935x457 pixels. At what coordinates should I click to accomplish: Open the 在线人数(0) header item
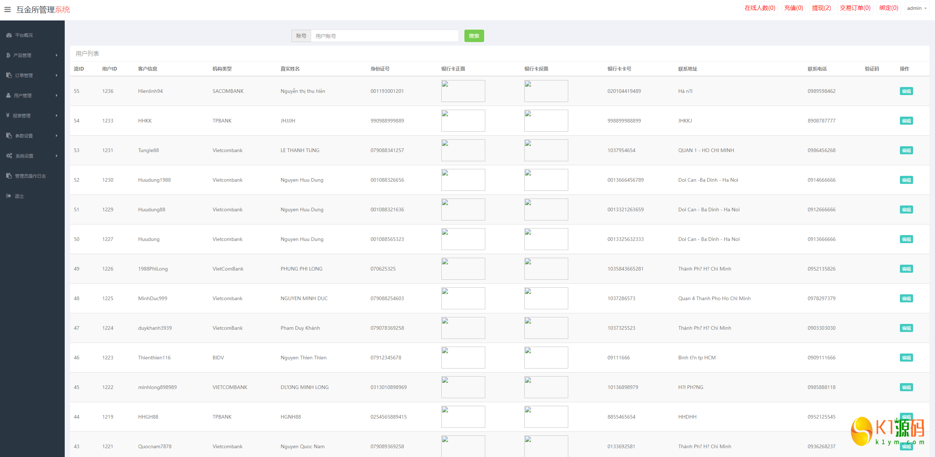click(x=760, y=8)
